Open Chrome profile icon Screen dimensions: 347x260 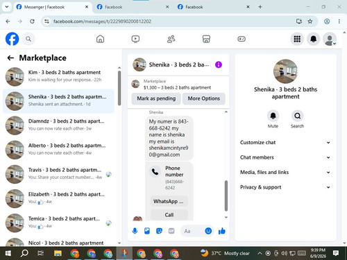(x=327, y=21)
